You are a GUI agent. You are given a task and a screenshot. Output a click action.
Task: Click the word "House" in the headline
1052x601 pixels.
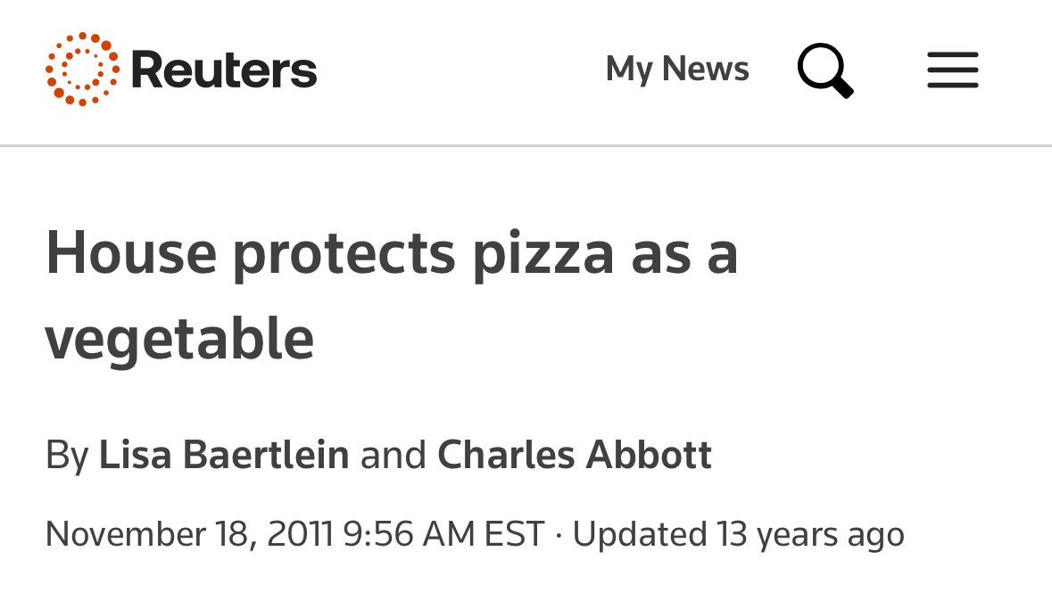131,253
